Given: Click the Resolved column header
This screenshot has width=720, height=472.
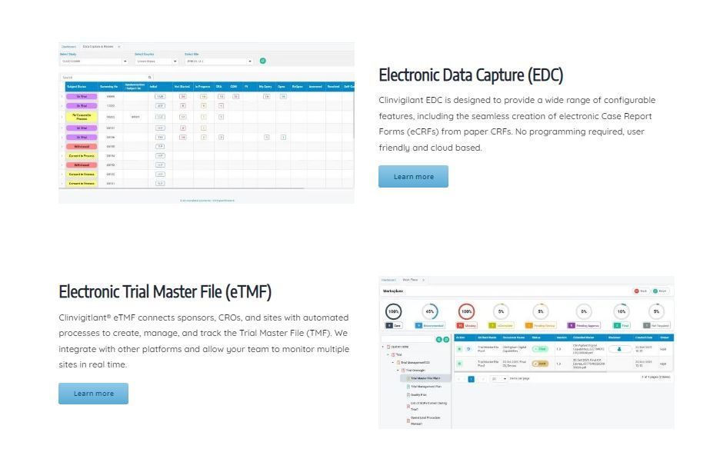Looking at the screenshot, I should coord(333,87).
